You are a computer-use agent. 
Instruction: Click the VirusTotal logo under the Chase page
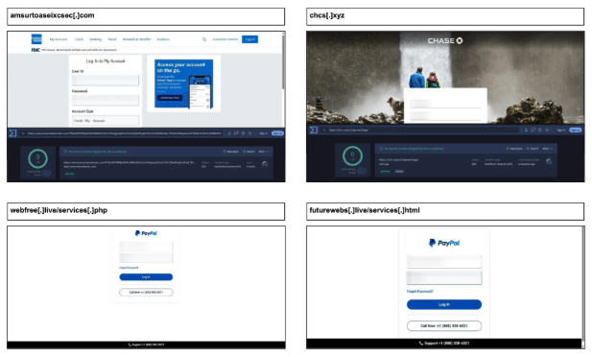(x=314, y=130)
